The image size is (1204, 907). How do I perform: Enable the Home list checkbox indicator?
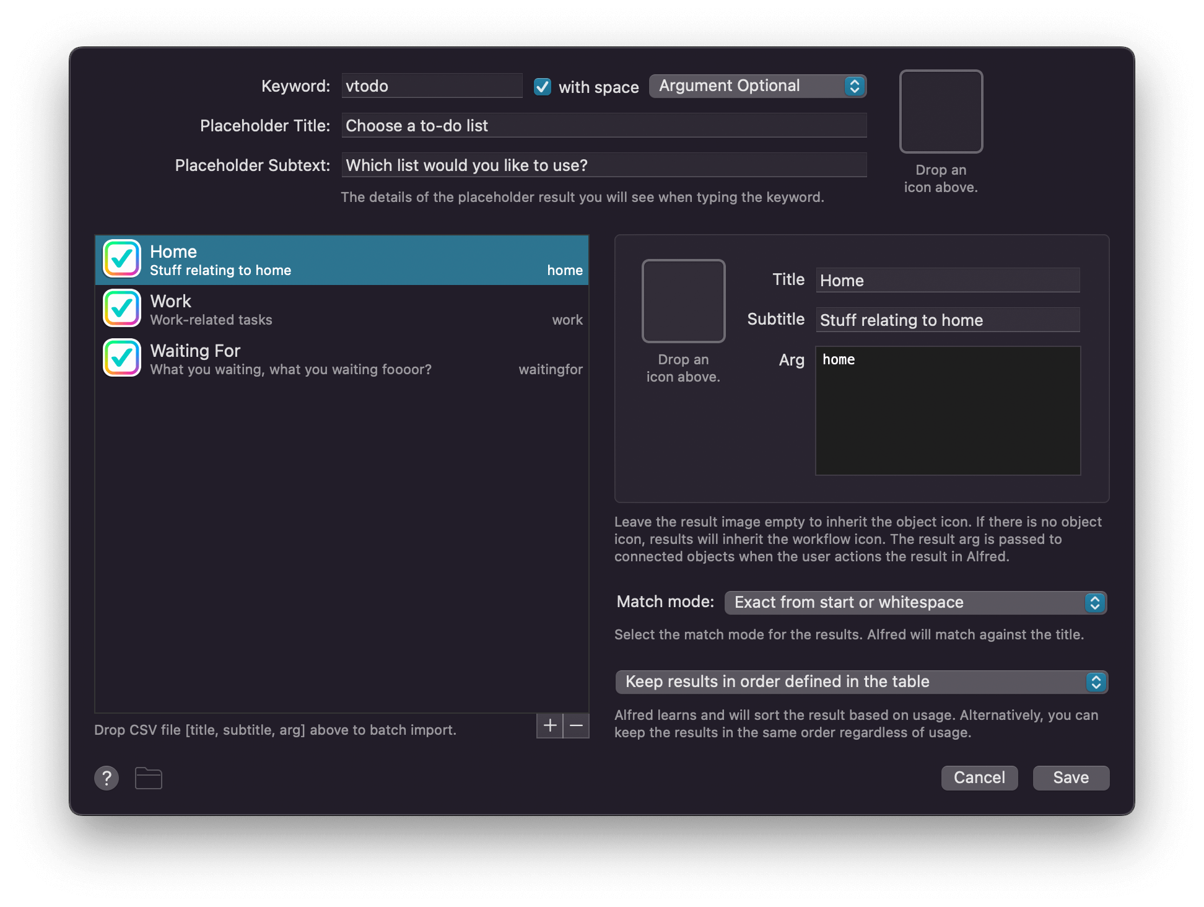(x=122, y=260)
